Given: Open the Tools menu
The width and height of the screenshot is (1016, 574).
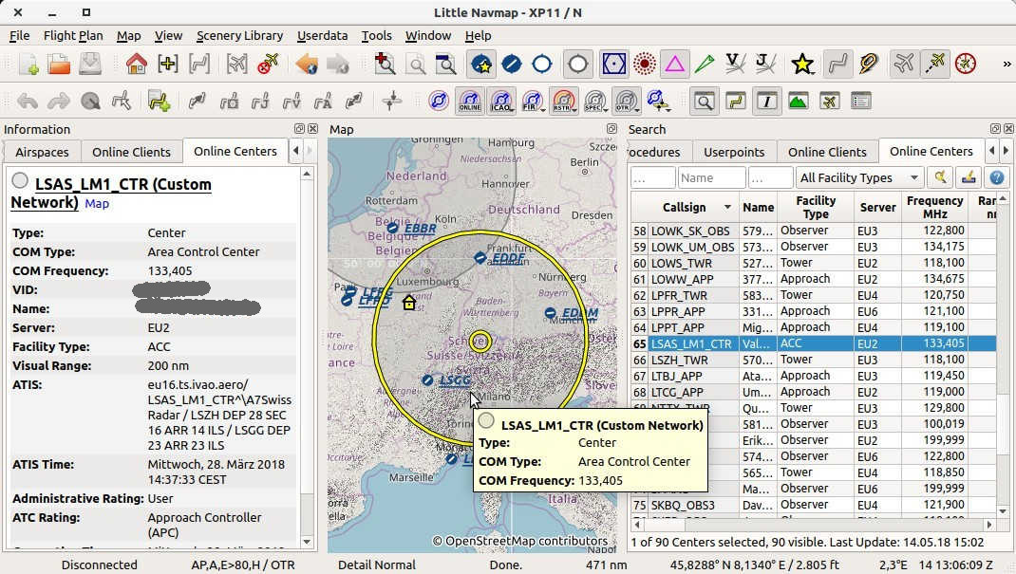Looking at the screenshot, I should point(376,36).
